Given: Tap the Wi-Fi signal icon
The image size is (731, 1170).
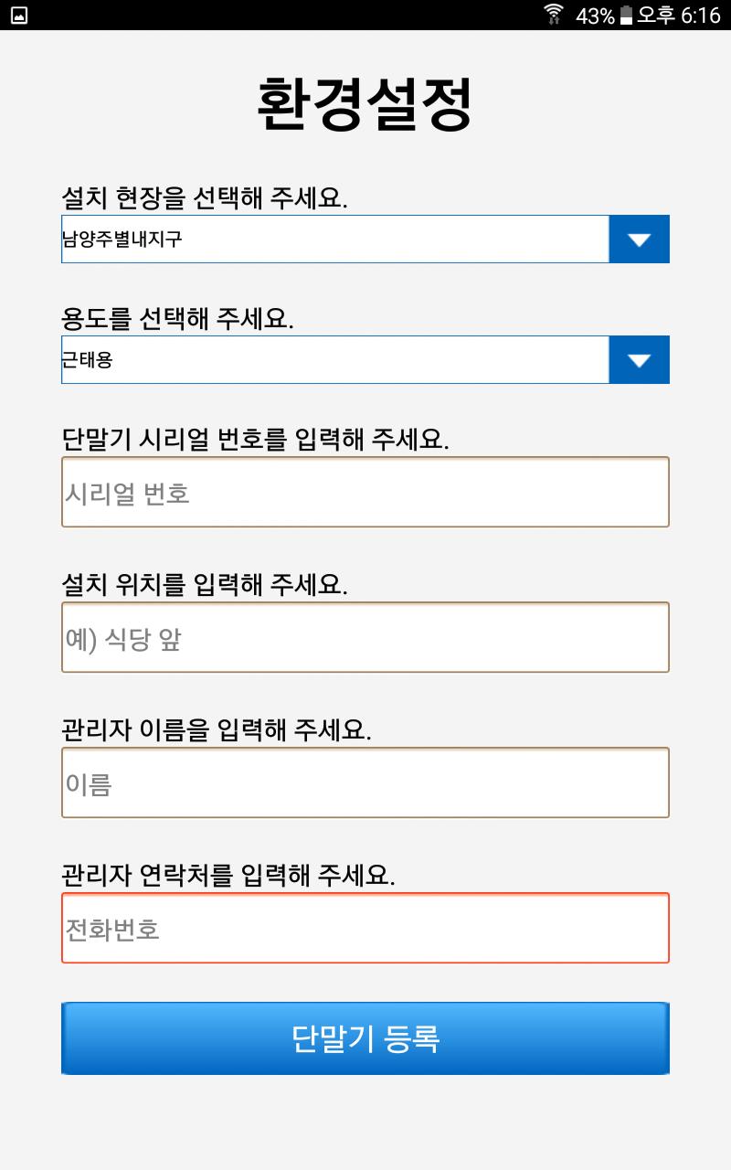Looking at the screenshot, I should 554,15.
